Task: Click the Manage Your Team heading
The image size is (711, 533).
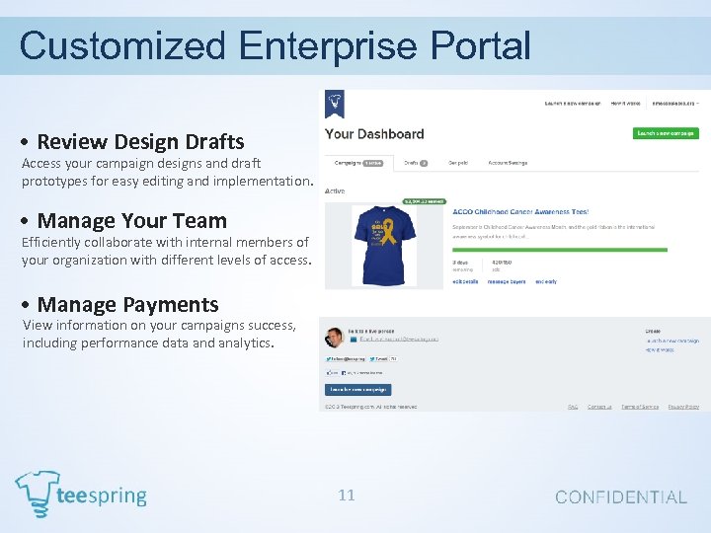Action: coord(132,221)
